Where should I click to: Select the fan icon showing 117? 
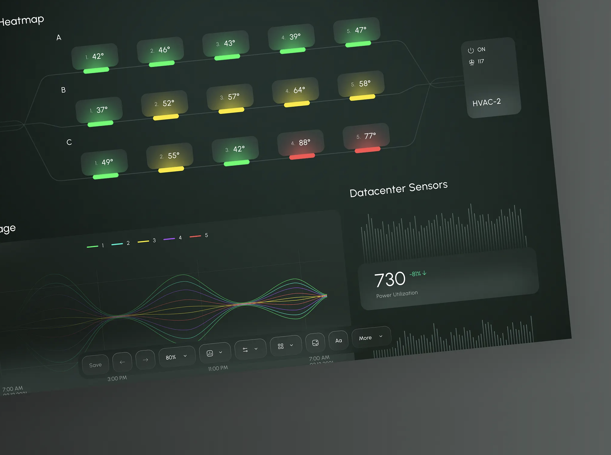[472, 62]
